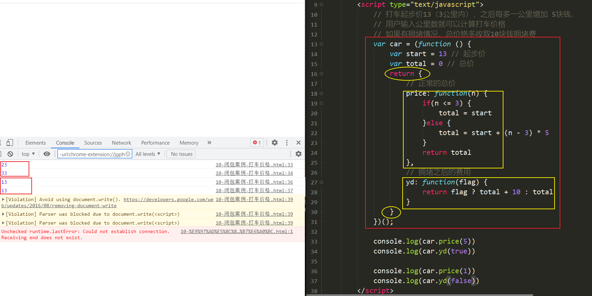Open the html:1 source link of runtime.lastError
Viewport: 592px width, 296px height.
click(237, 231)
